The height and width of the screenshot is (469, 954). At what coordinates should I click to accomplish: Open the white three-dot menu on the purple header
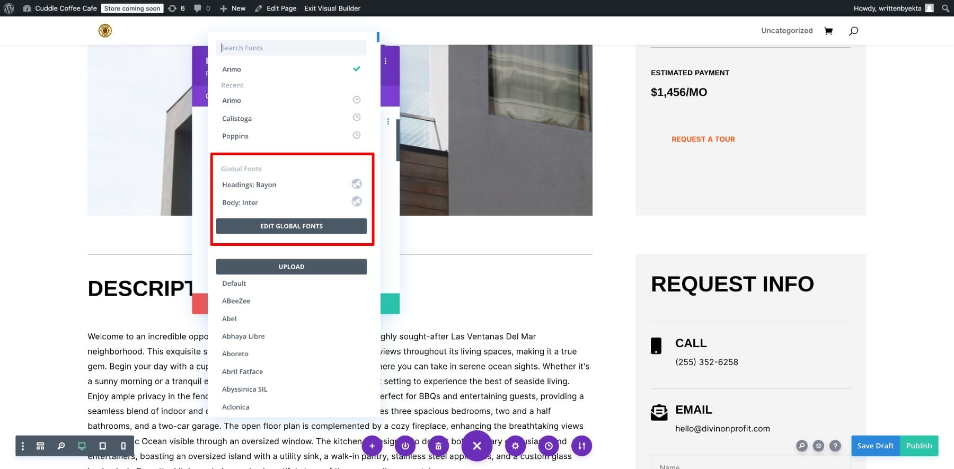385,61
